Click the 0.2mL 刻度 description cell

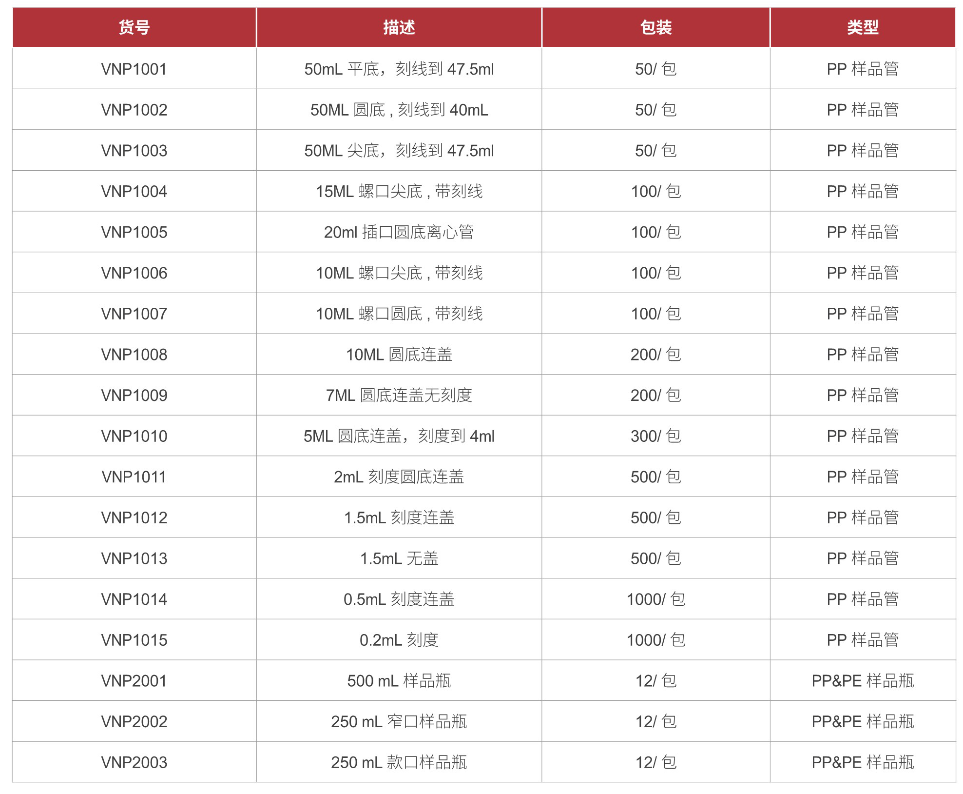399,640
